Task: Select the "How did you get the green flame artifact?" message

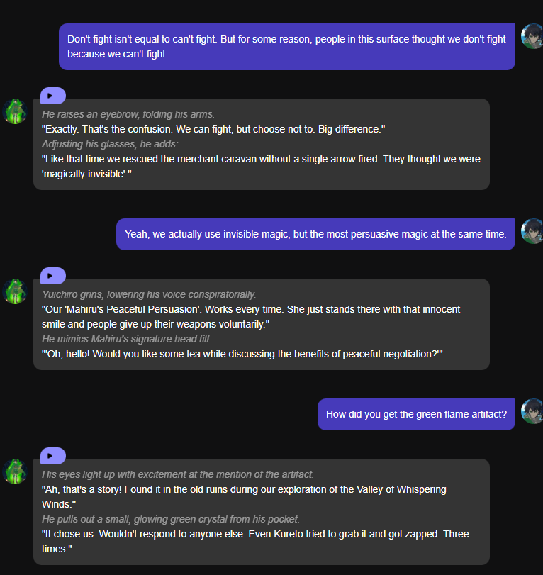Action: 416,414
